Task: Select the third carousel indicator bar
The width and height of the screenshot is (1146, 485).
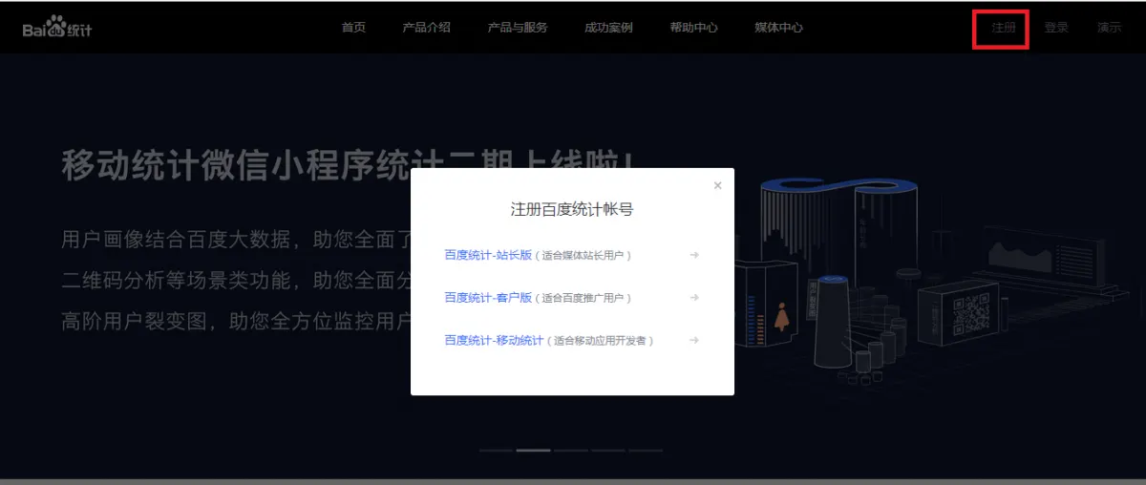Action: pos(571,450)
